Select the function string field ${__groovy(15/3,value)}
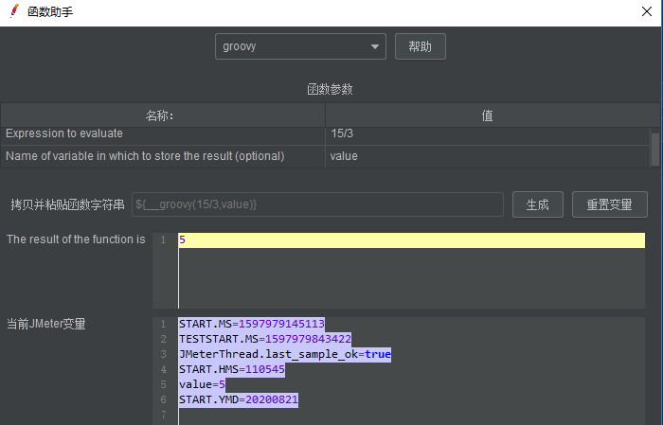The height and width of the screenshot is (425, 663). pyautogui.click(x=317, y=204)
